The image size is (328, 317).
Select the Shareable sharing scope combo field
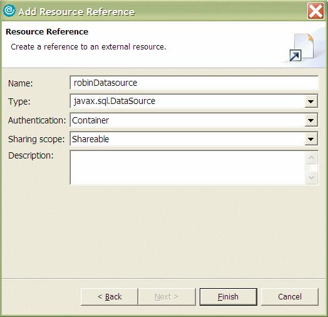(194, 139)
